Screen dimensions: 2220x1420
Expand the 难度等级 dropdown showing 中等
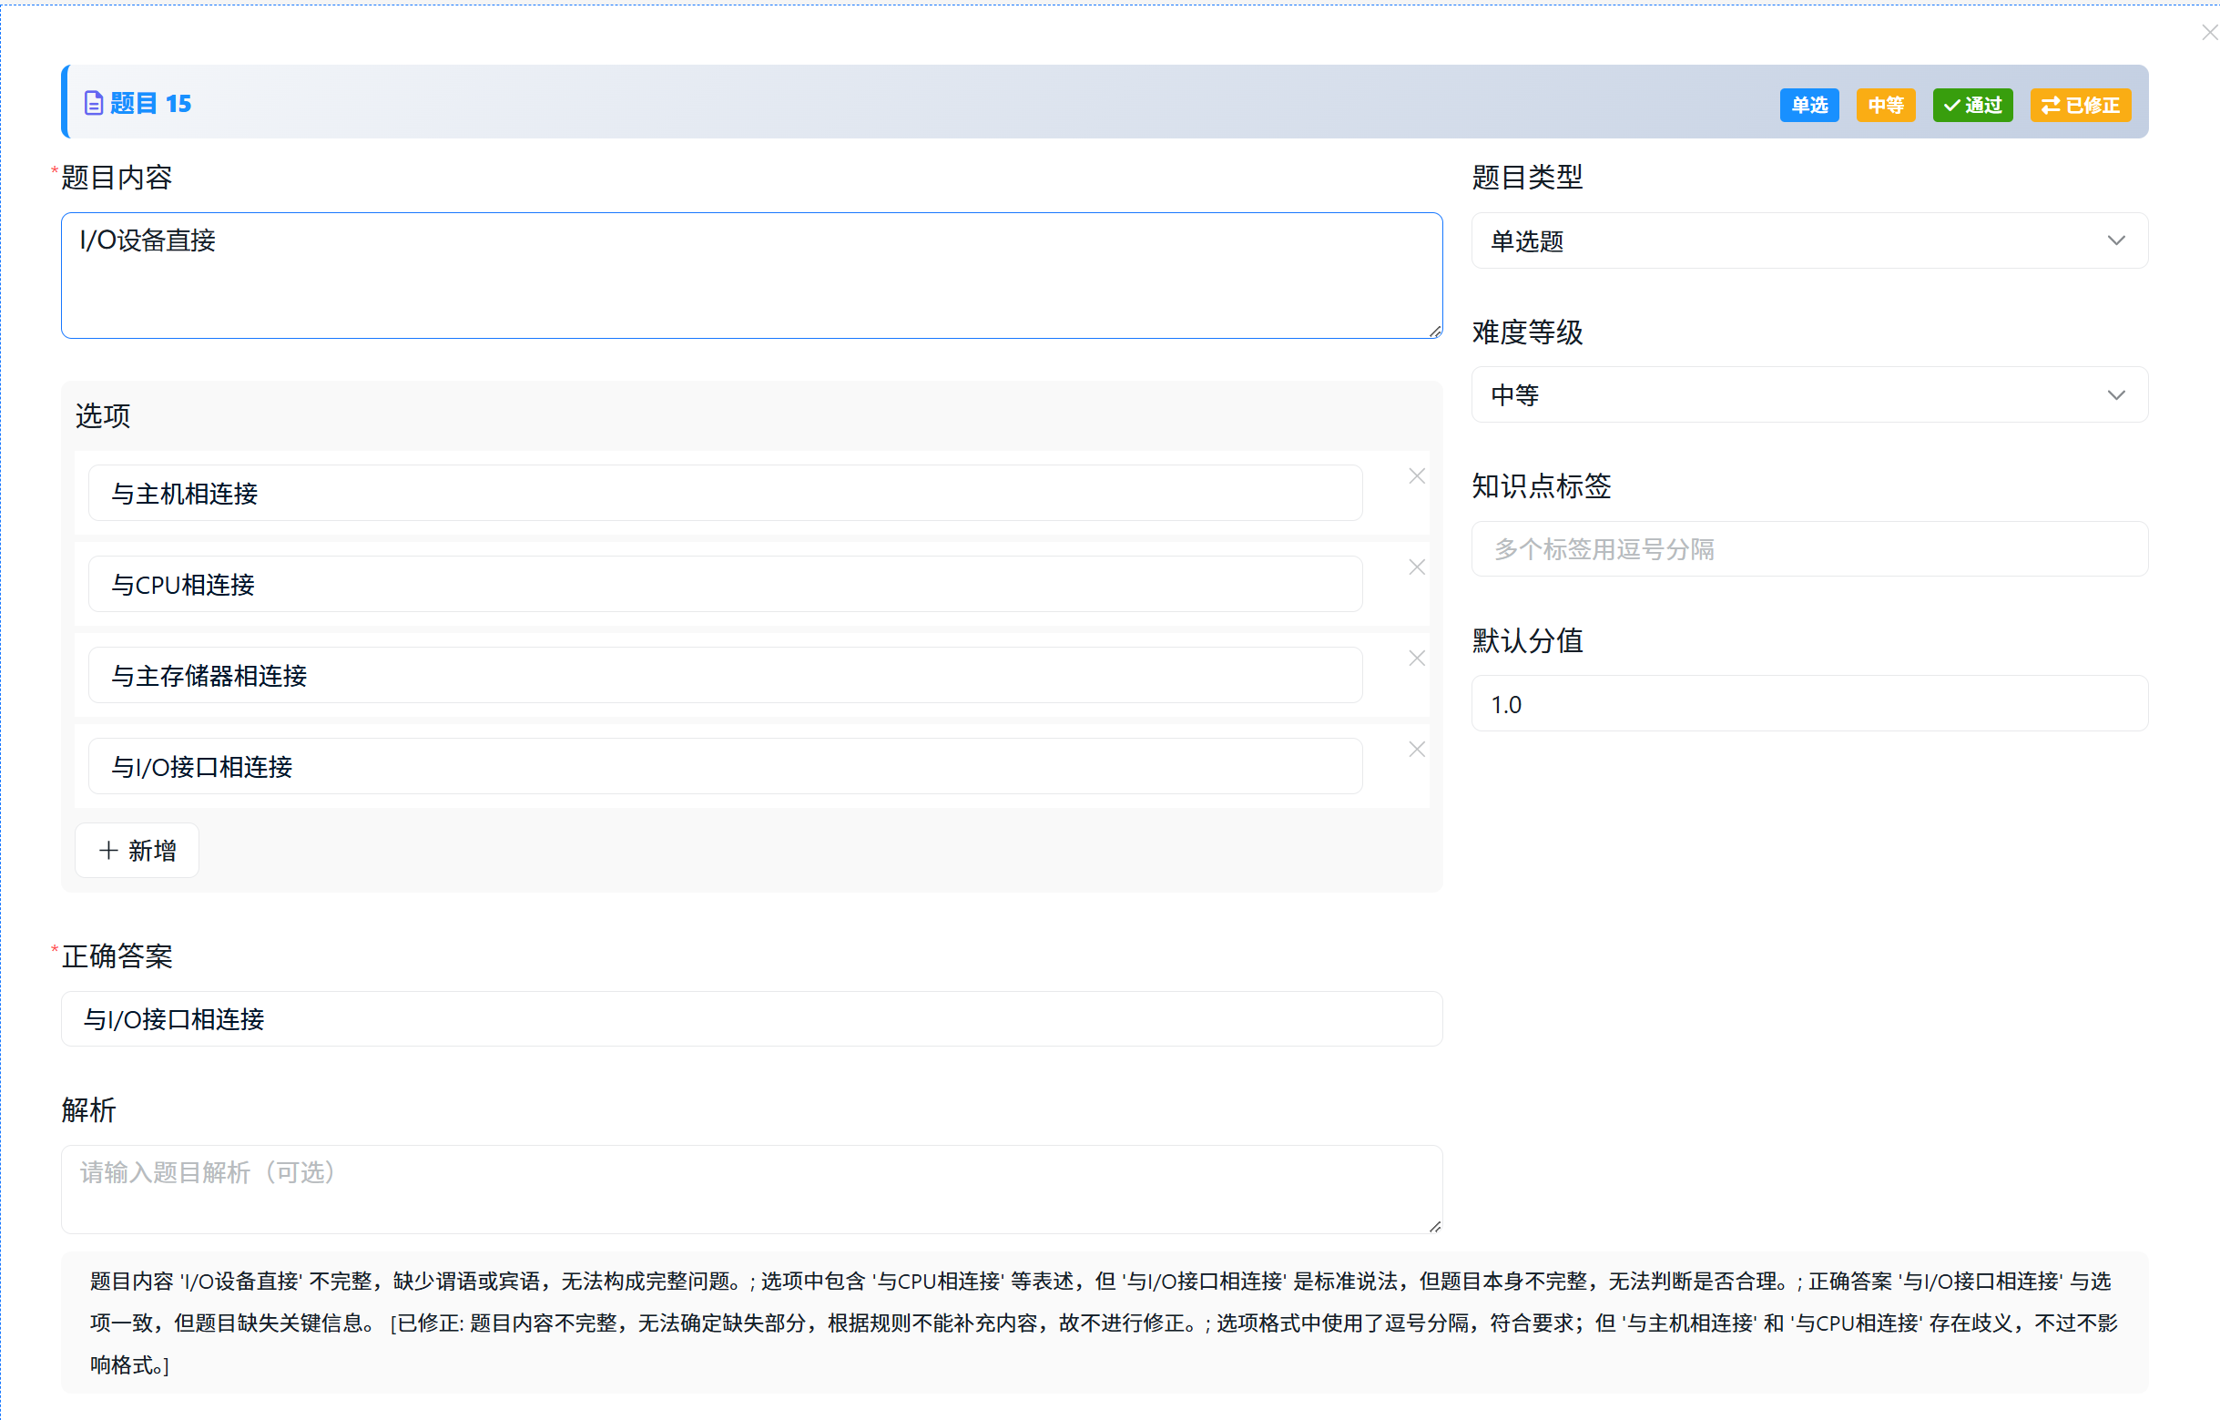[x=1808, y=395]
